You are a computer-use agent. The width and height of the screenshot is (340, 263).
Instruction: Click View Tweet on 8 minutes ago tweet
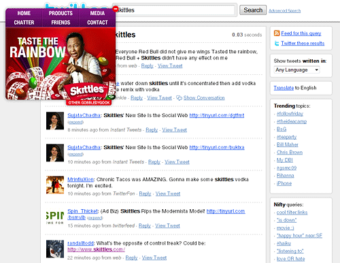pos(175,130)
